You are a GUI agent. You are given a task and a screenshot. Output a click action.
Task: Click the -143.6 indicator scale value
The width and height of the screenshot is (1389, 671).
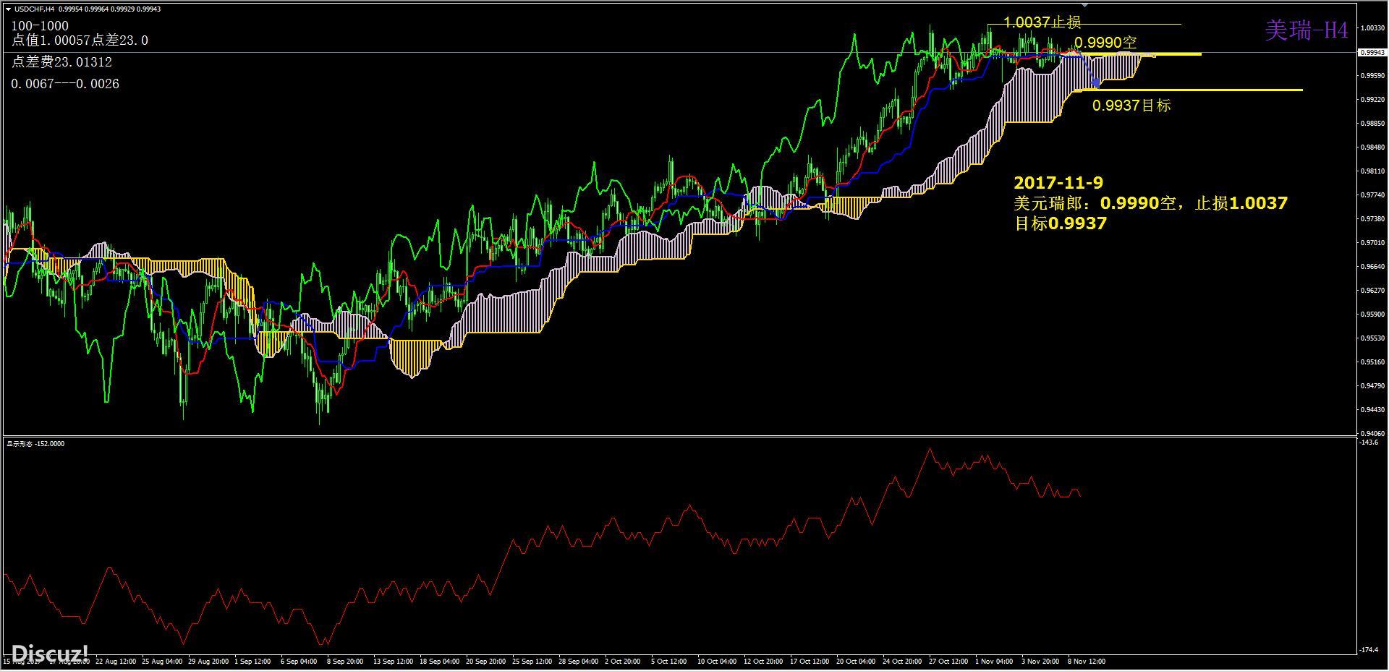pos(1369,442)
